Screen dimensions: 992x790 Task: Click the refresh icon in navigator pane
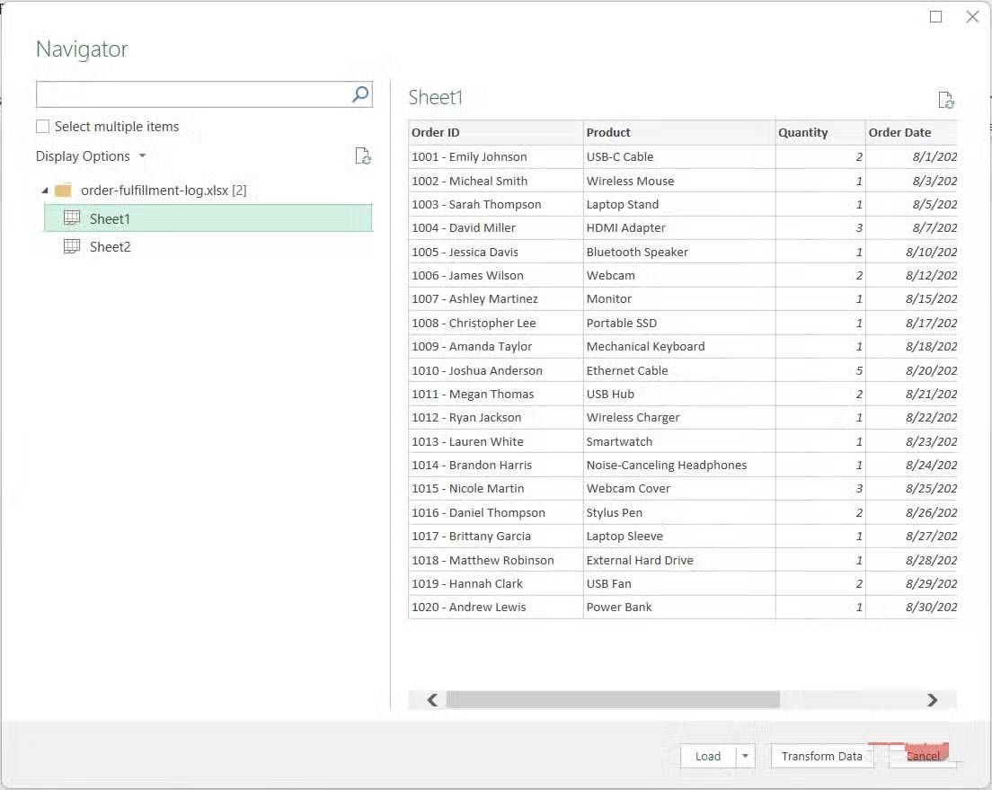(x=363, y=156)
